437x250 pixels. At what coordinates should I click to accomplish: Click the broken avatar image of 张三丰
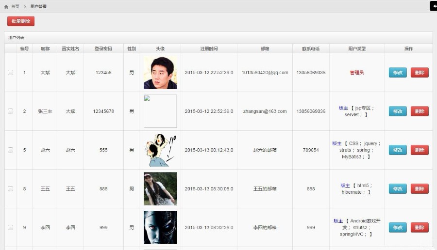coord(160,111)
